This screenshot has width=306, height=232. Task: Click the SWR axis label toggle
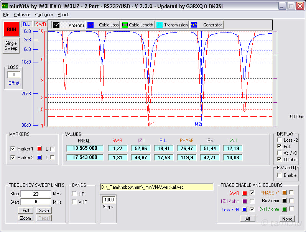point(39,24)
